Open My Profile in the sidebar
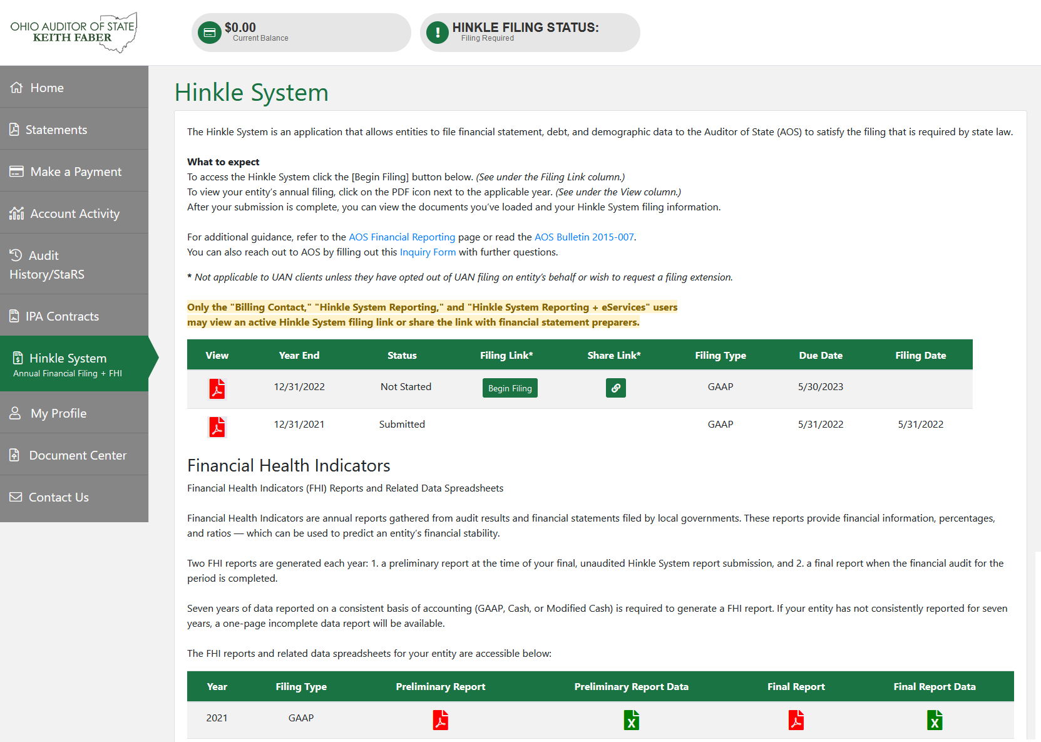Screen dimensions: 1041x742 [x=58, y=413]
